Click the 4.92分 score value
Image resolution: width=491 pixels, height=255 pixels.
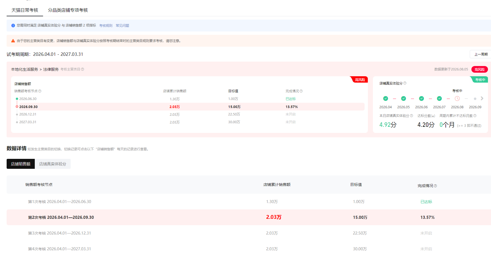tap(388, 125)
